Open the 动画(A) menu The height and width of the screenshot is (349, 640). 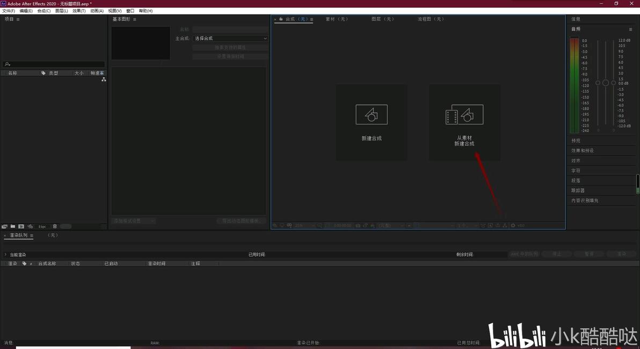pos(97,11)
